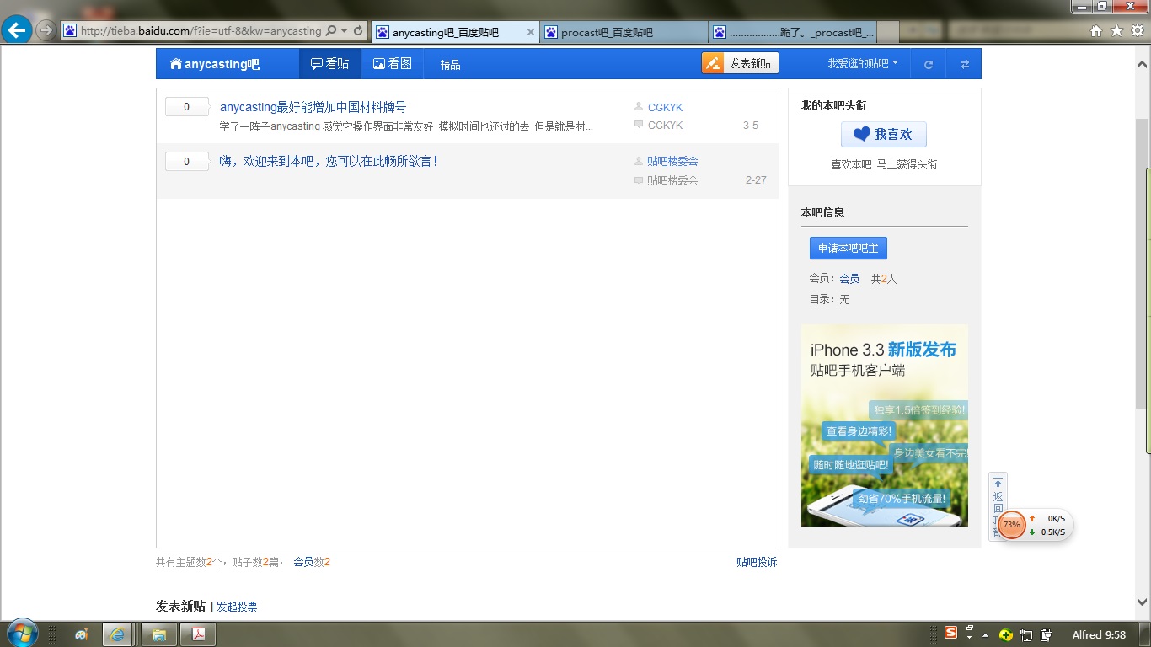1151x647 pixels.
Task: Open the thread 嗨，欢迎来到本吧
Action: click(329, 161)
